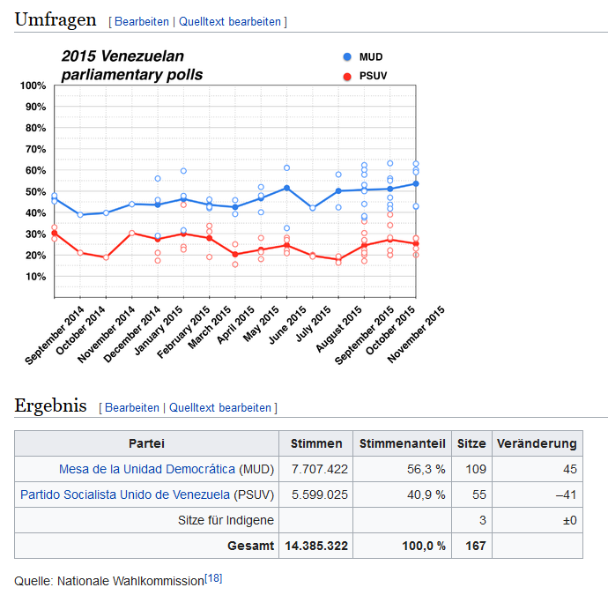This screenshot has height=595, width=608.
Task: Click the Veränderung column header
Action: (537, 443)
